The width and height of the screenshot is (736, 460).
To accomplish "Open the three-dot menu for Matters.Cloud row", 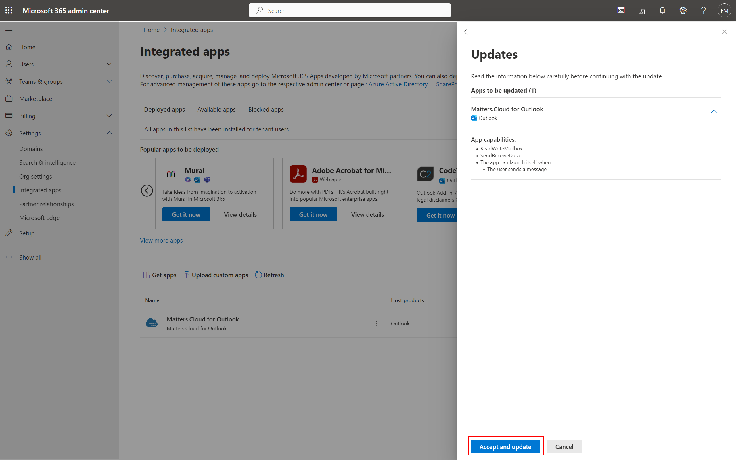I will click(x=376, y=323).
